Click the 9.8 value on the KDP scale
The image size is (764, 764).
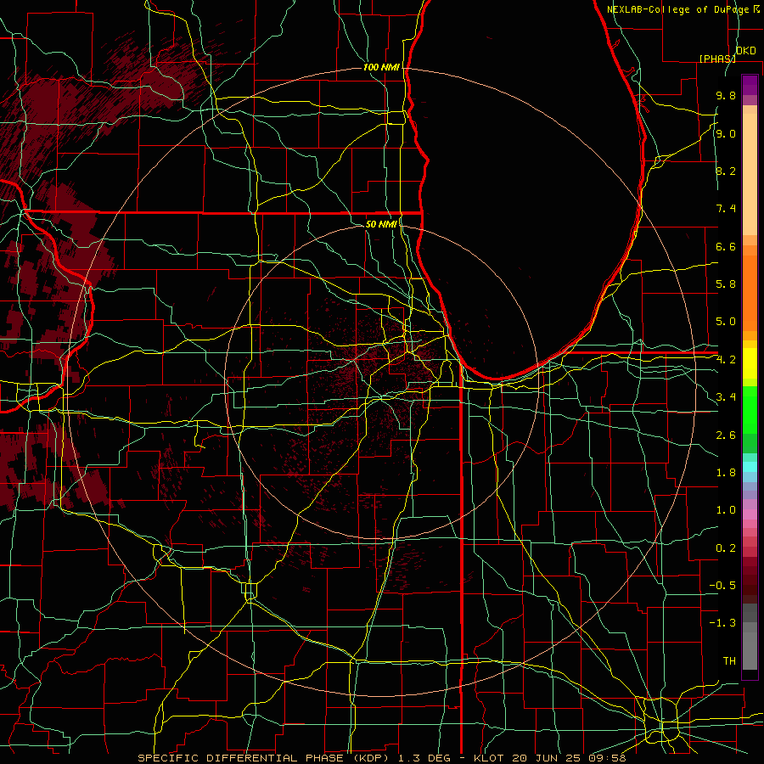[726, 95]
